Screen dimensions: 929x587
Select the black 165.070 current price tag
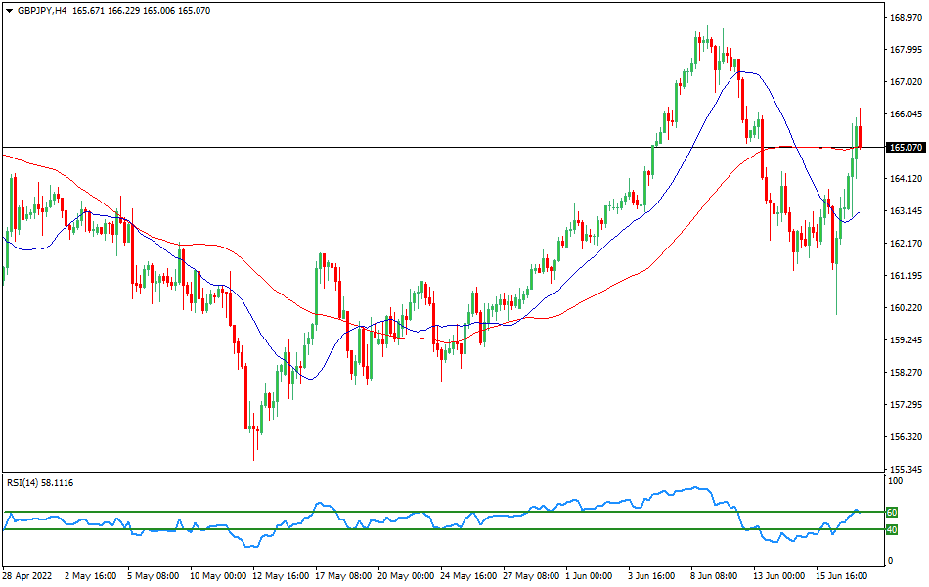906,148
